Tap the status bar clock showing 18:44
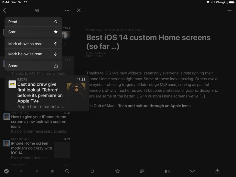 [x=5, y=2]
